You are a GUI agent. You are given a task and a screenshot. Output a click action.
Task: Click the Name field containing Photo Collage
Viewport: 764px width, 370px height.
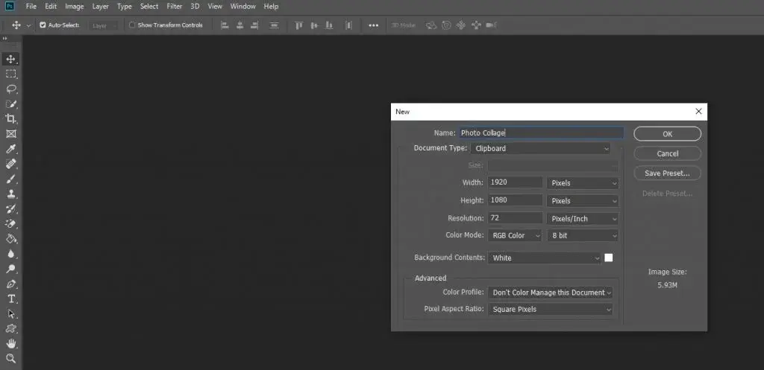(541, 133)
